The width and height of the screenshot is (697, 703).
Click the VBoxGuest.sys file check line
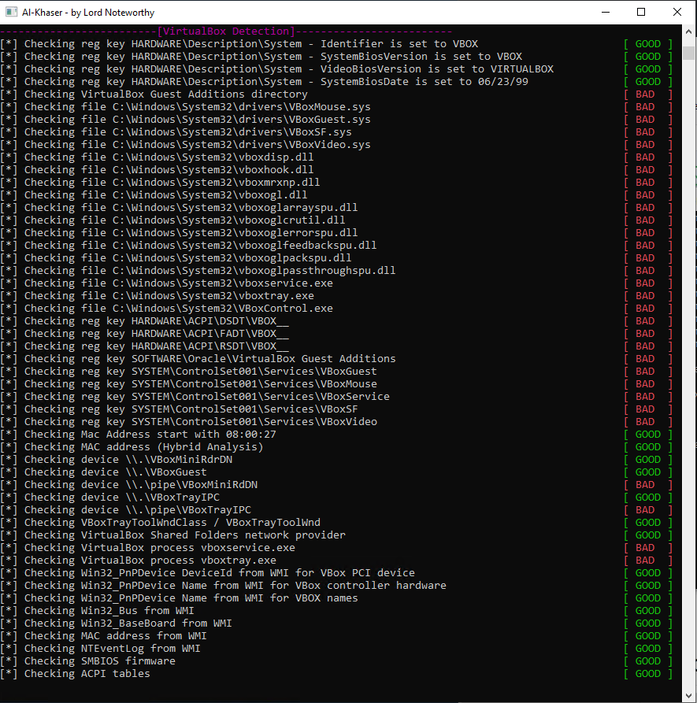coord(336,119)
